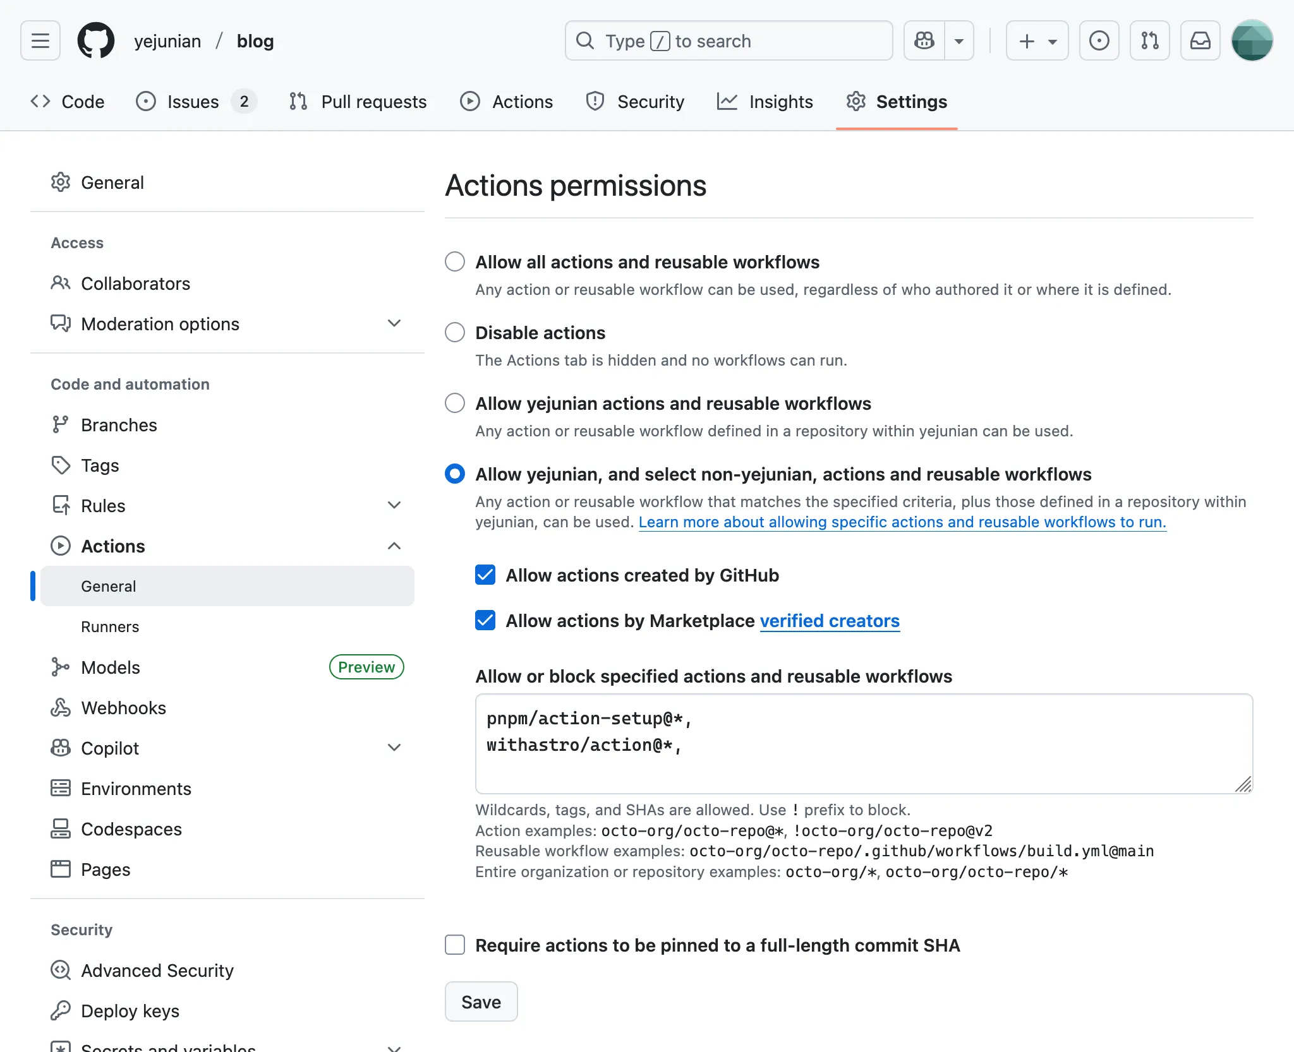The width and height of the screenshot is (1294, 1052).
Task: Open Codespaces settings in the sidebar
Action: tap(131, 829)
